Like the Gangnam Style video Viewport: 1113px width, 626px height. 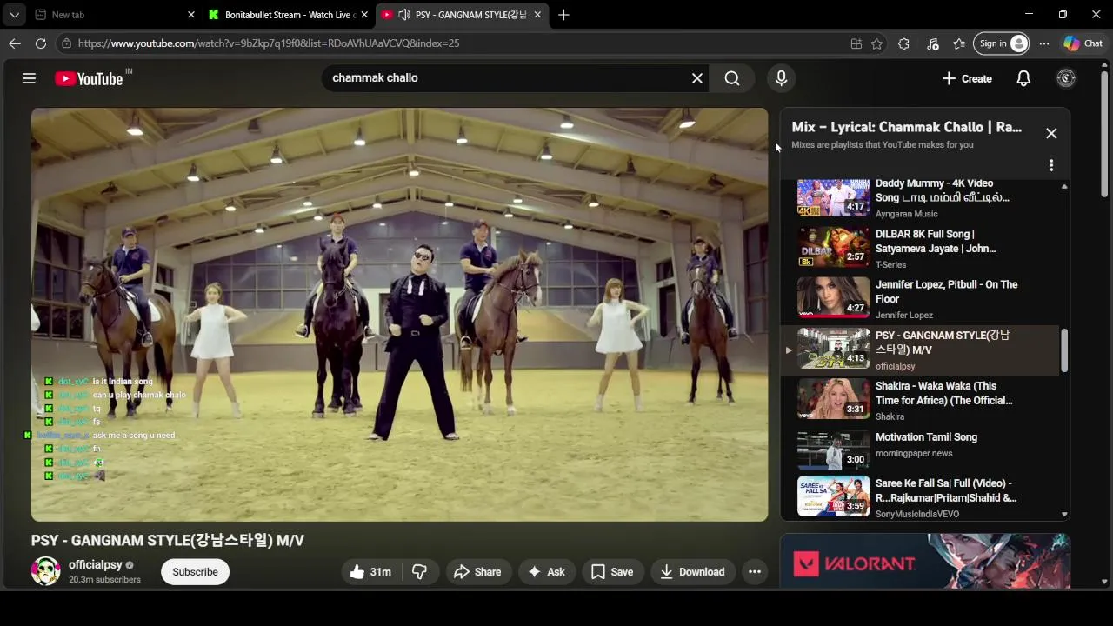pos(370,572)
